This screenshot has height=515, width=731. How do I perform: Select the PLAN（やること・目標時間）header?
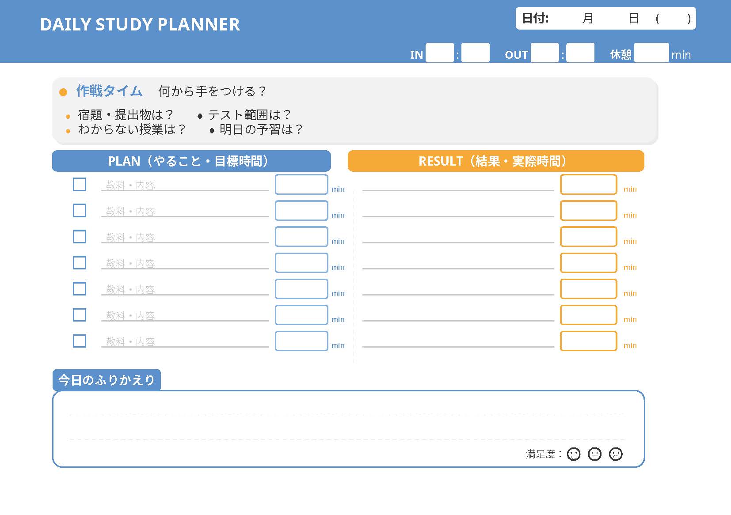tap(190, 161)
